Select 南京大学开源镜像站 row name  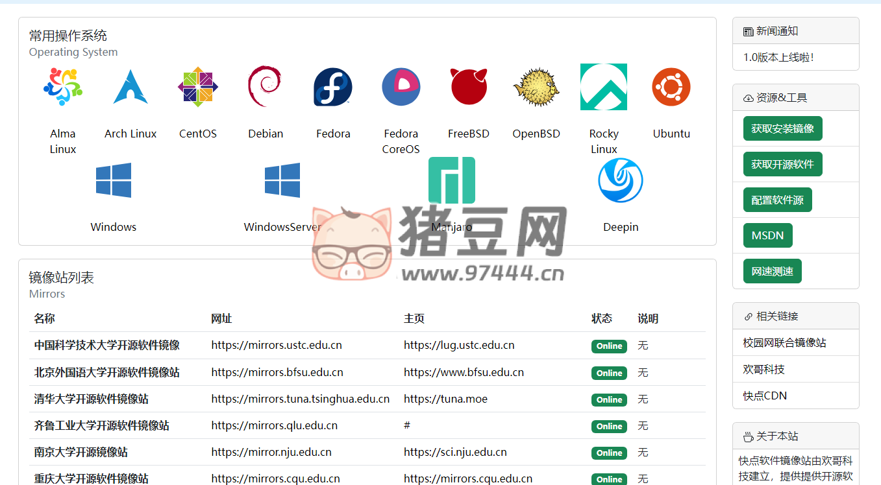[x=81, y=452]
